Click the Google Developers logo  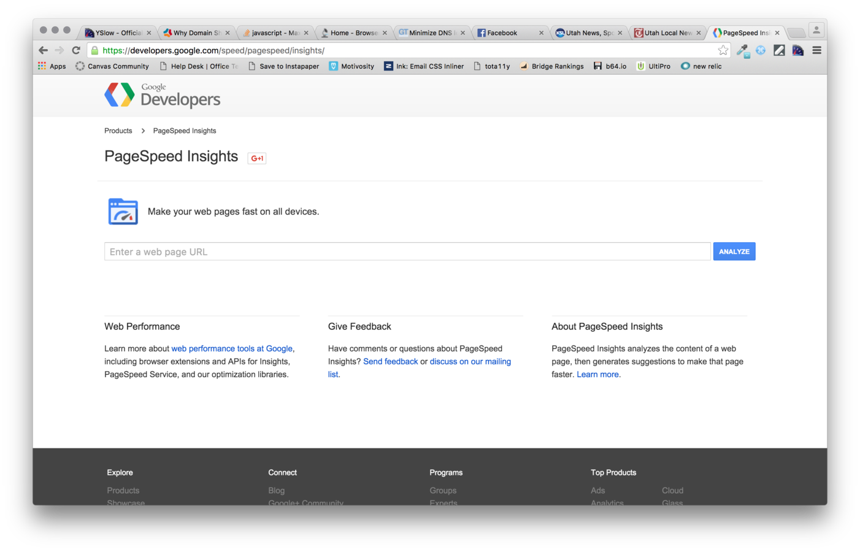pyautogui.click(x=163, y=95)
